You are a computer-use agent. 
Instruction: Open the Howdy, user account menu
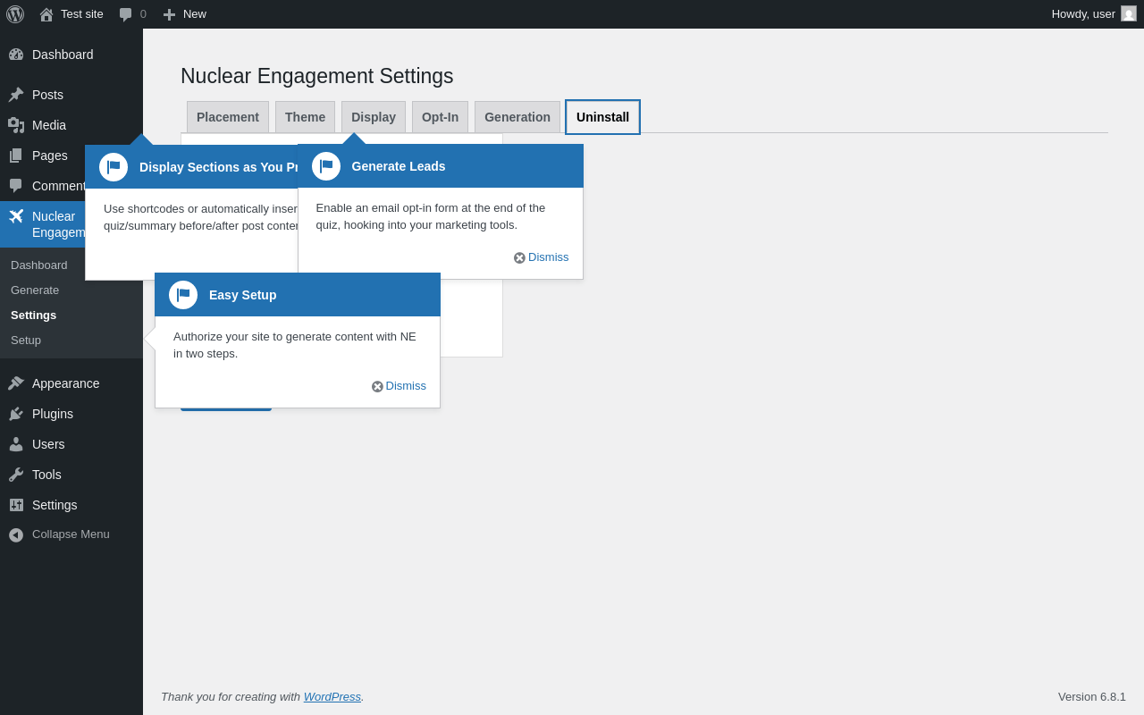(1094, 14)
